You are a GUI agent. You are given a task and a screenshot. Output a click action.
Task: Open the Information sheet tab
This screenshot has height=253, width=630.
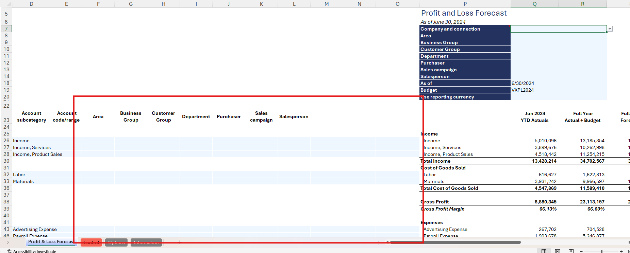[146, 242]
